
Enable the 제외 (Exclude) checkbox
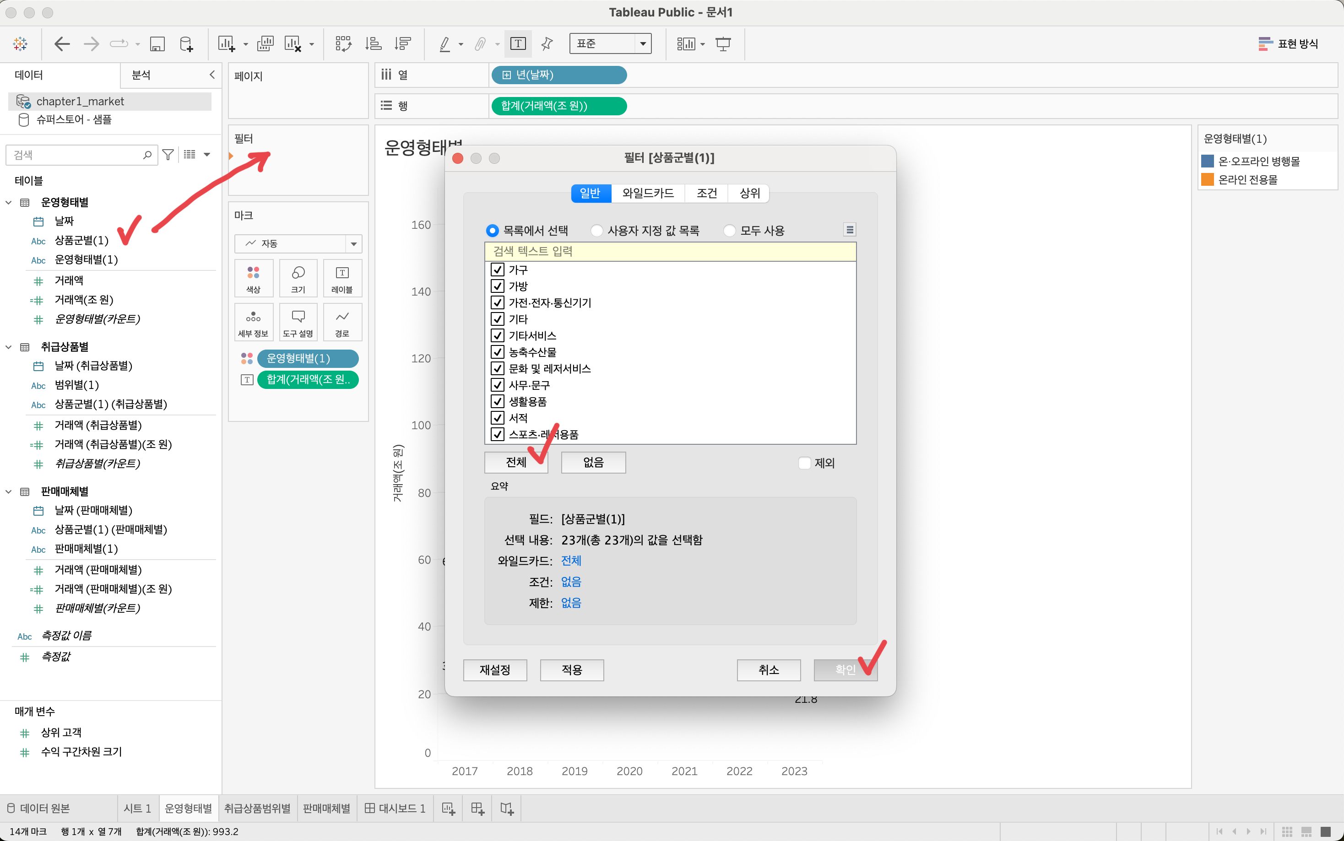[804, 463]
